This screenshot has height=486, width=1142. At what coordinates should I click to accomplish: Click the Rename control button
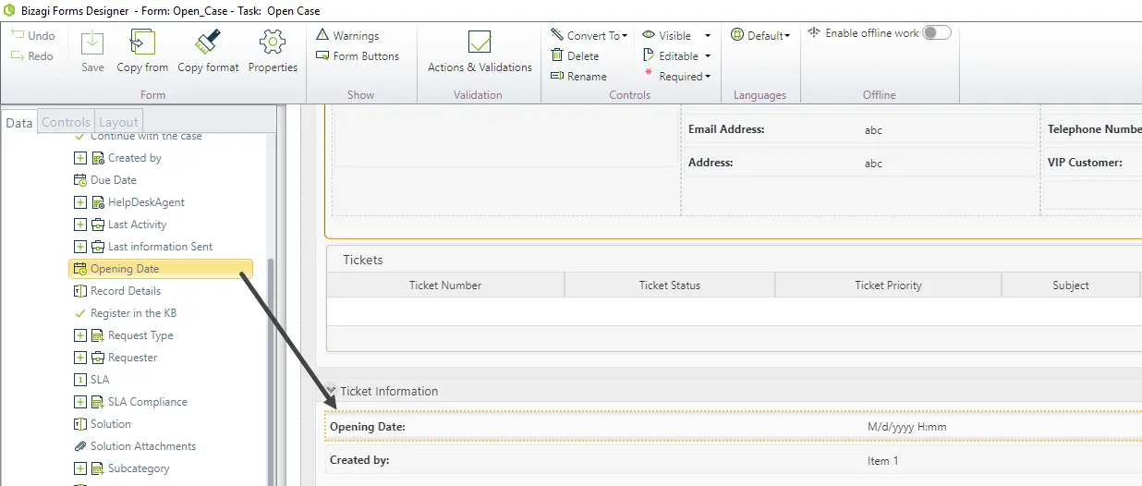pyautogui.click(x=578, y=76)
